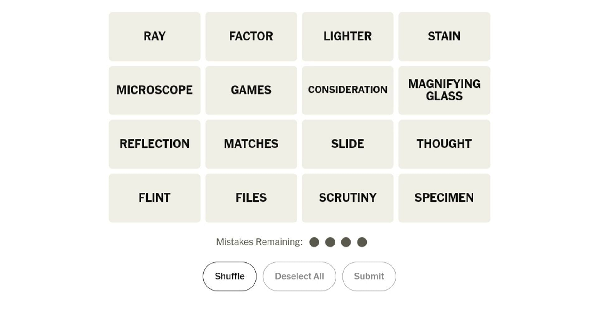This screenshot has width=598, height=336.
Task: Select the FLINT word tile
Action: tap(154, 198)
